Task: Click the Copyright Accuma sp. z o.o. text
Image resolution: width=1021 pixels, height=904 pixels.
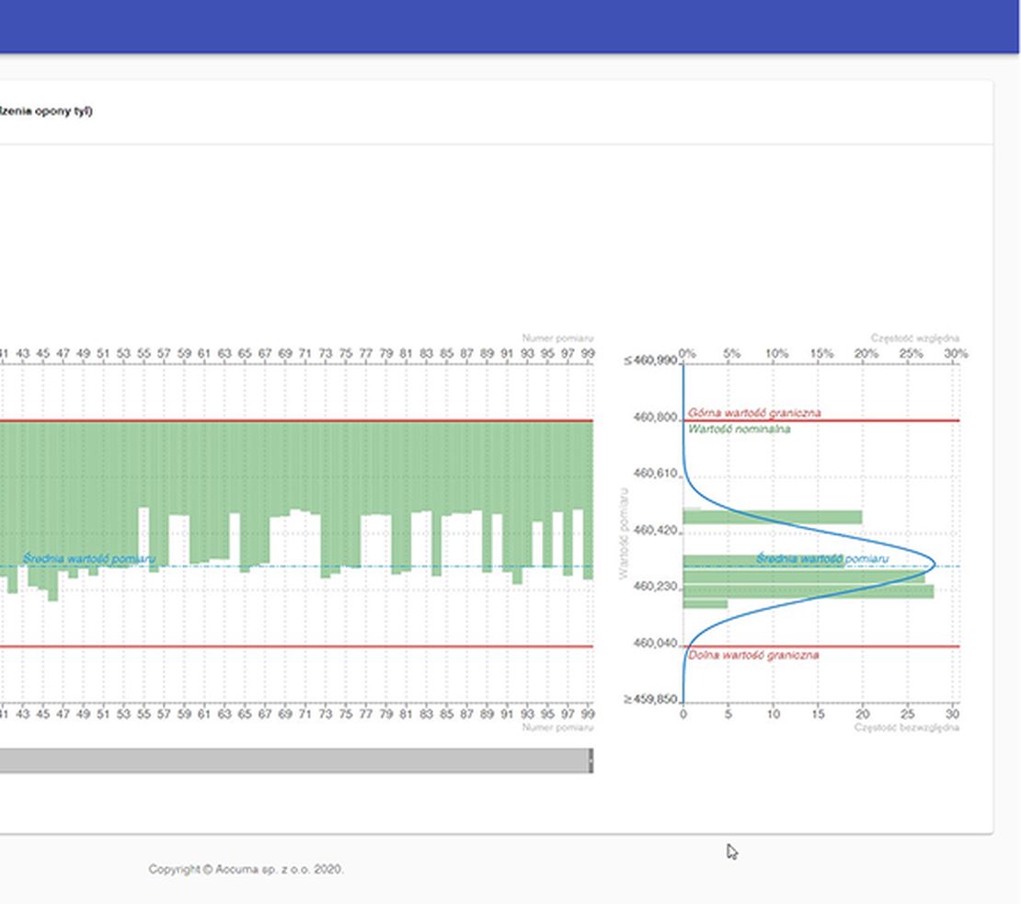Action: tap(247, 869)
